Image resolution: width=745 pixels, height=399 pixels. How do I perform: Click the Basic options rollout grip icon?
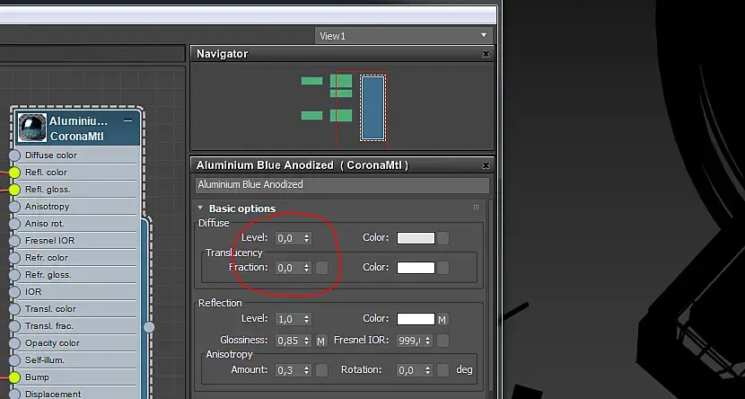click(x=476, y=208)
